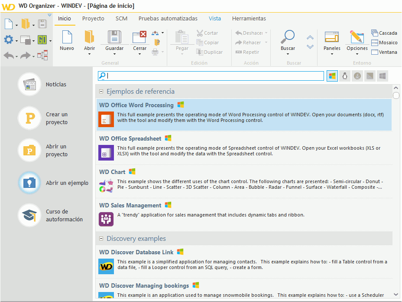Screen dimensions: 402x302
Task: Click the Pegar clipboard icon
Action: 182,37
